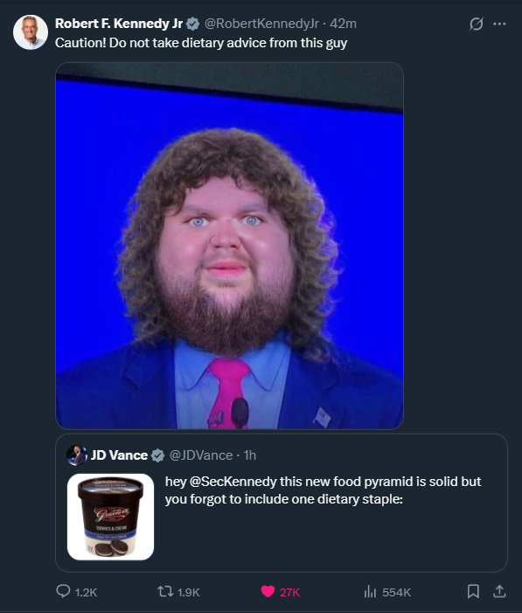Open the large attached photo
522x613 pixels.
230,245
